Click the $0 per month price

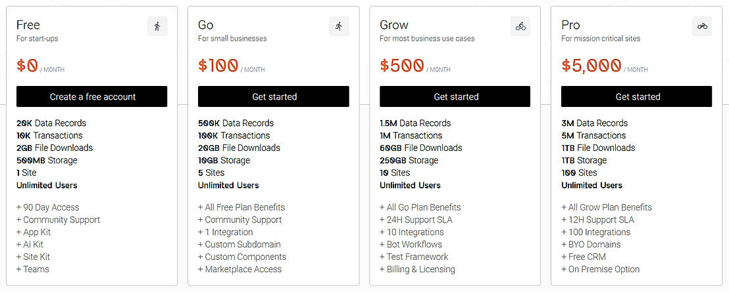(28, 66)
